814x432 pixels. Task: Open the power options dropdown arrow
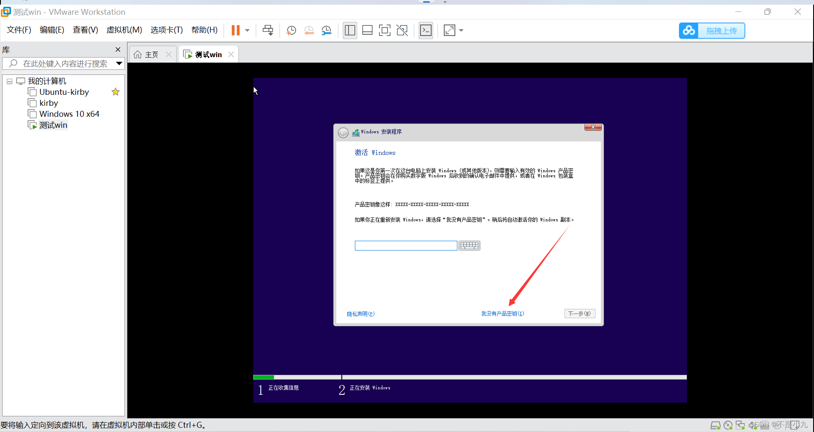coord(247,30)
